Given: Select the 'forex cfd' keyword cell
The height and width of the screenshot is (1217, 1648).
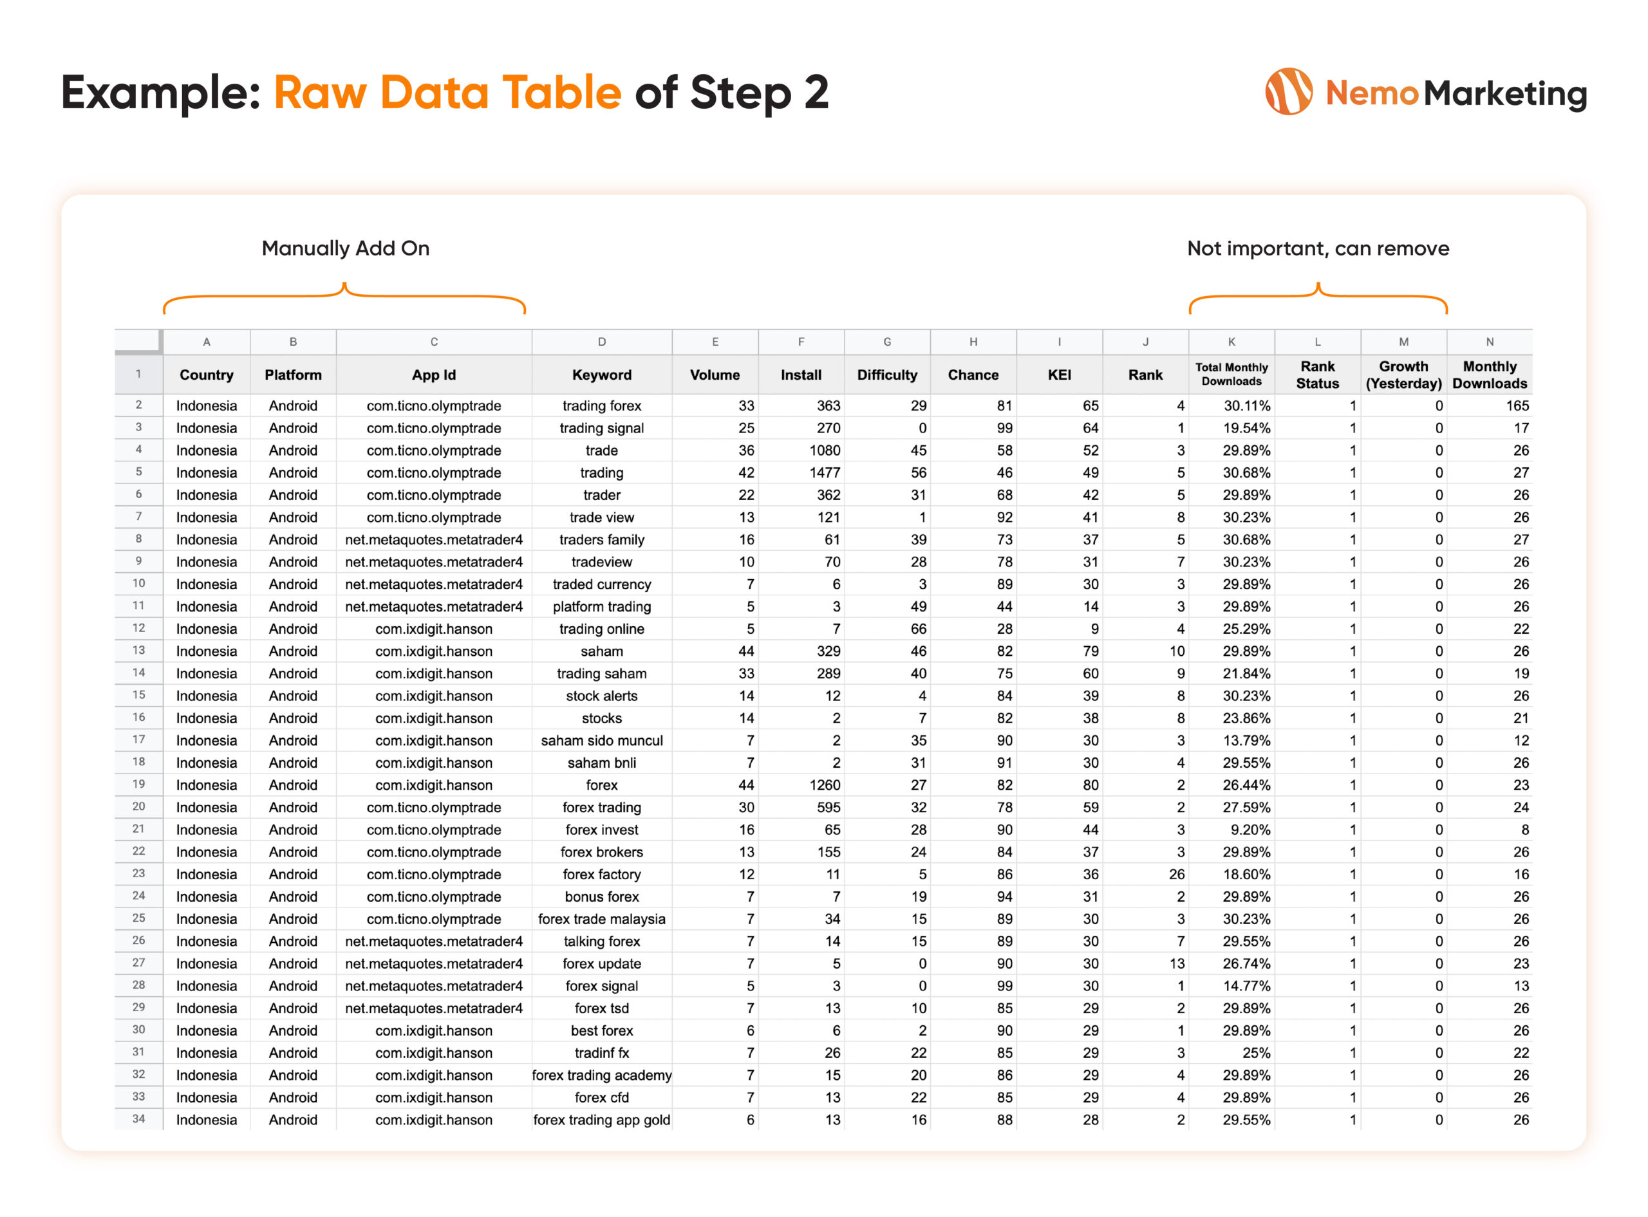Looking at the screenshot, I should 602,1097.
